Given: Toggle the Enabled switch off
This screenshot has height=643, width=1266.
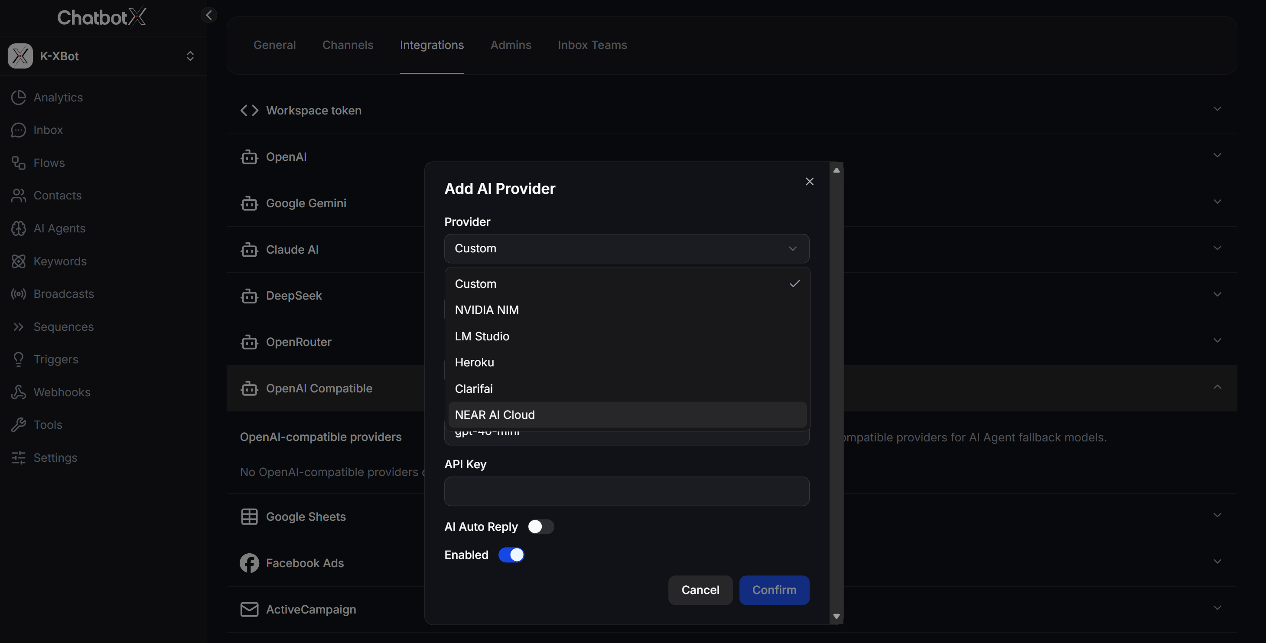Looking at the screenshot, I should click(x=511, y=555).
